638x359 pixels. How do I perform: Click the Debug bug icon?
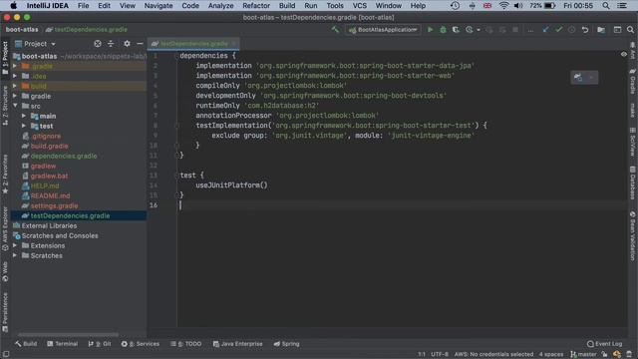point(443,30)
